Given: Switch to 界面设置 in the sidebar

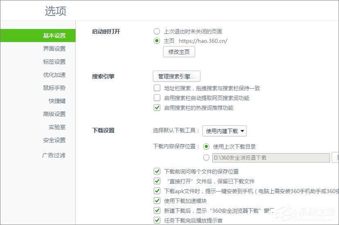Looking at the screenshot, I should [x=54, y=49].
